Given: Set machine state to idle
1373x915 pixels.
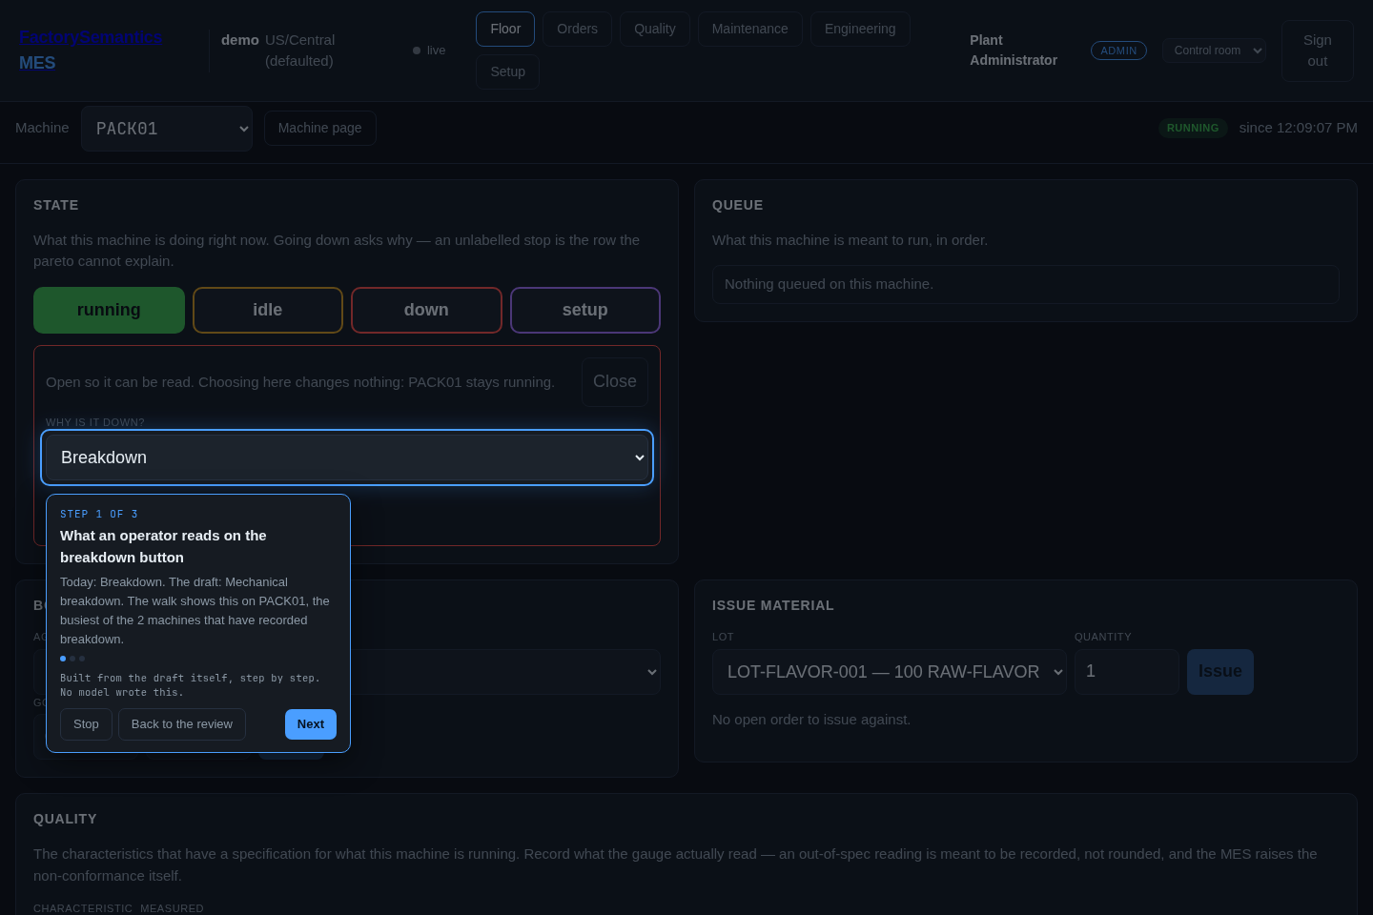Looking at the screenshot, I should [x=268, y=311].
